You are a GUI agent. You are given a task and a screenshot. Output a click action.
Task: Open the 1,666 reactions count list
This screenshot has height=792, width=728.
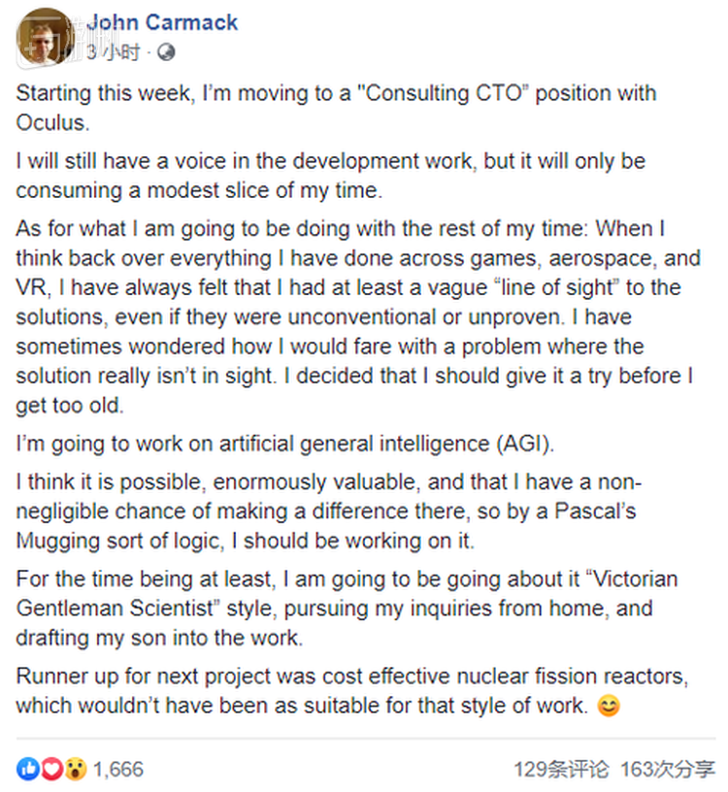click(x=118, y=770)
